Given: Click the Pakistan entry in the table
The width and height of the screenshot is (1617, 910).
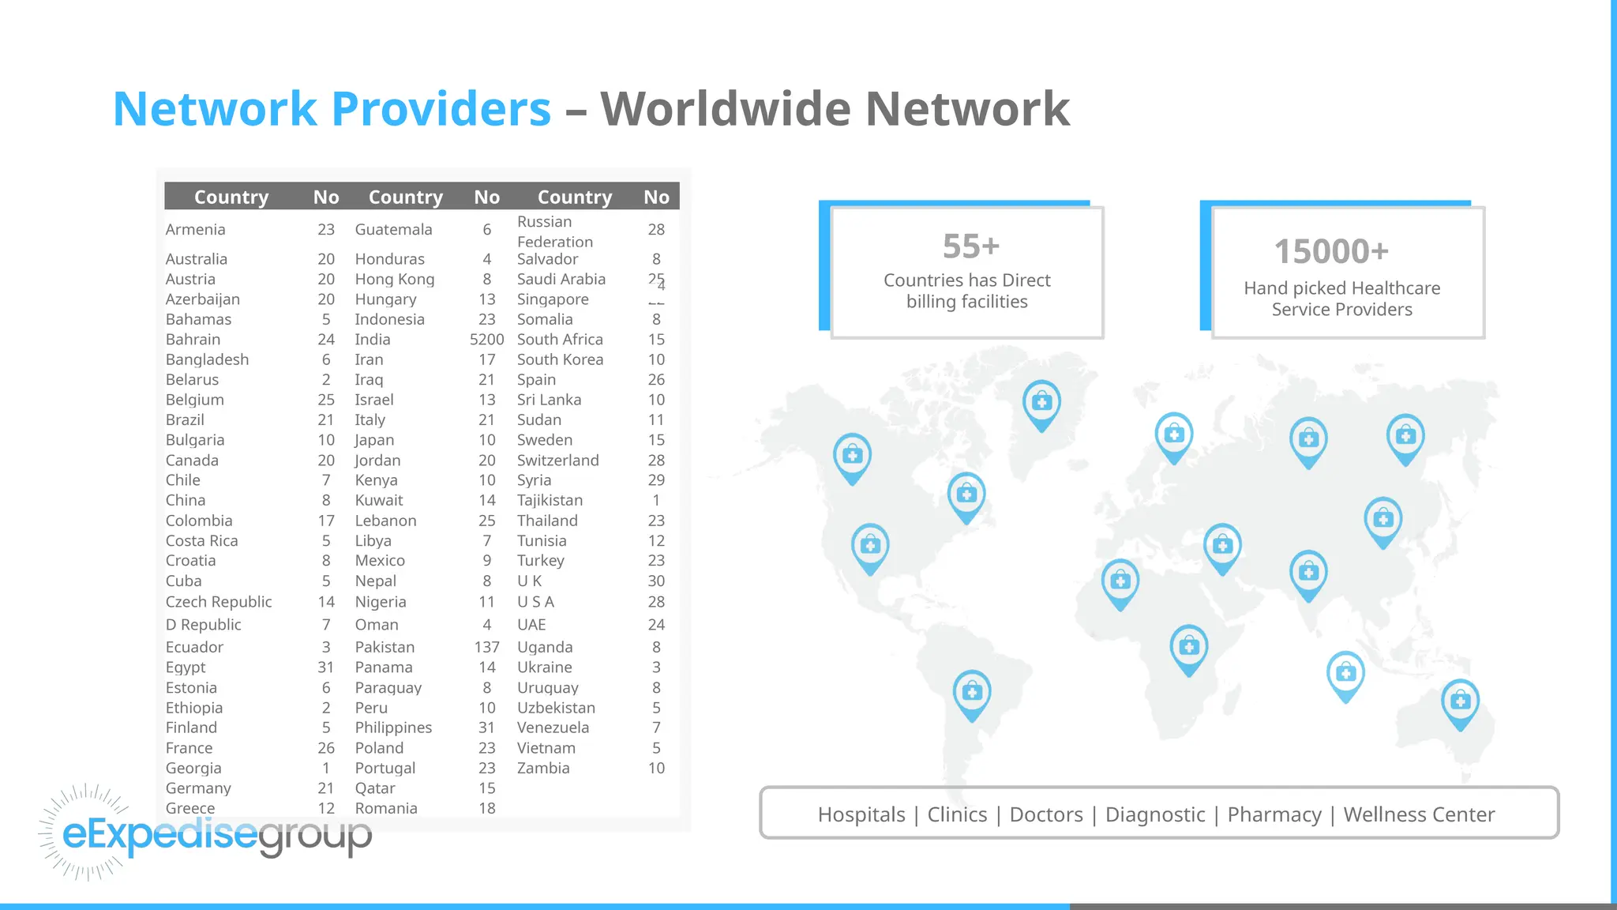Looking at the screenshot, I should point(385,647).
